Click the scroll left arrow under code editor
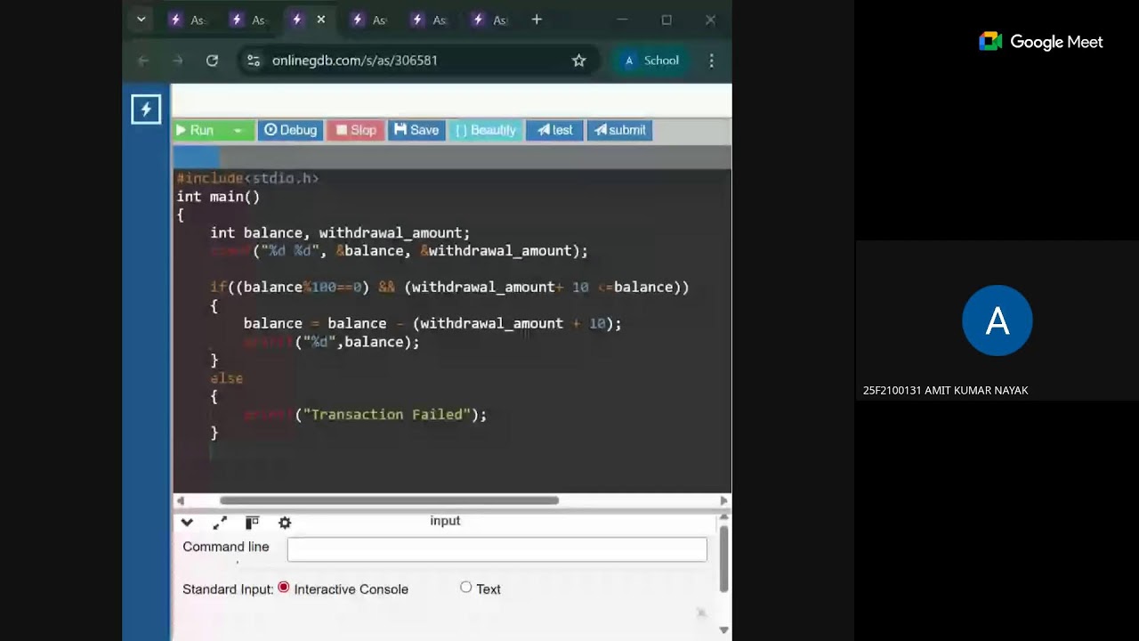Image resolution: width=1139 pixels, height=641 pixels. pos(181,500)
